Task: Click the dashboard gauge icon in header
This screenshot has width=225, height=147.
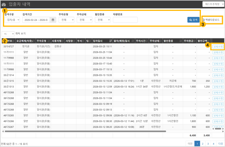Action: [4, 5]
